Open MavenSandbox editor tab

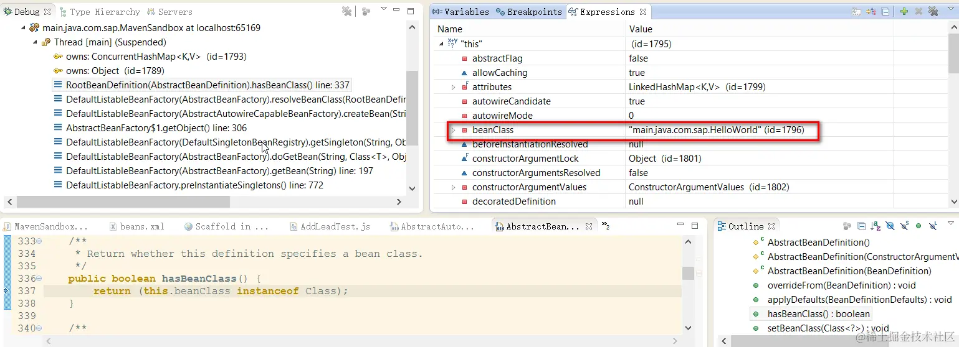(x=45, y=226)
